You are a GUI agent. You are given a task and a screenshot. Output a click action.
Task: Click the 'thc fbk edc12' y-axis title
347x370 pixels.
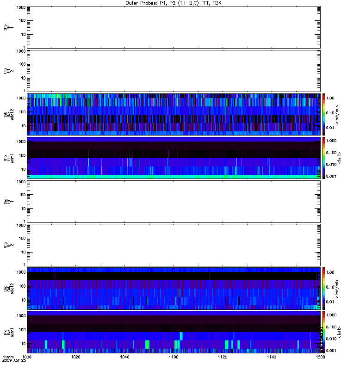pos(9,289)
